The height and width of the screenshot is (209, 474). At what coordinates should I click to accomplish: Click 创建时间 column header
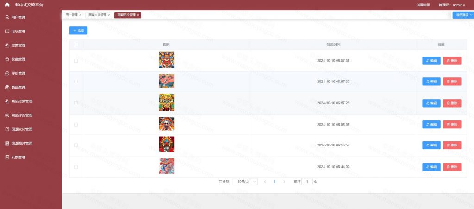[x=333, y=44]
